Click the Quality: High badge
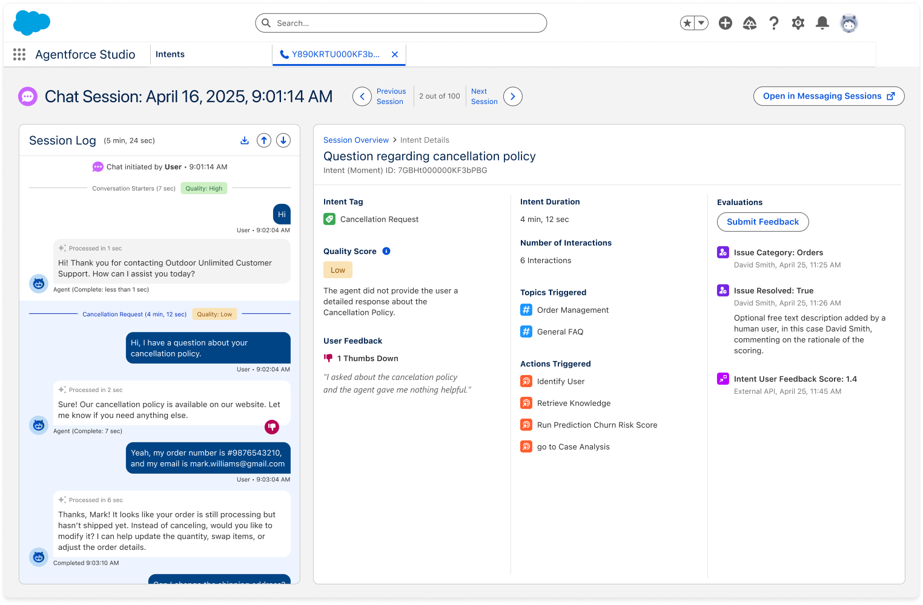The height and width of the screenshot is (605, 923). point(204,188)
